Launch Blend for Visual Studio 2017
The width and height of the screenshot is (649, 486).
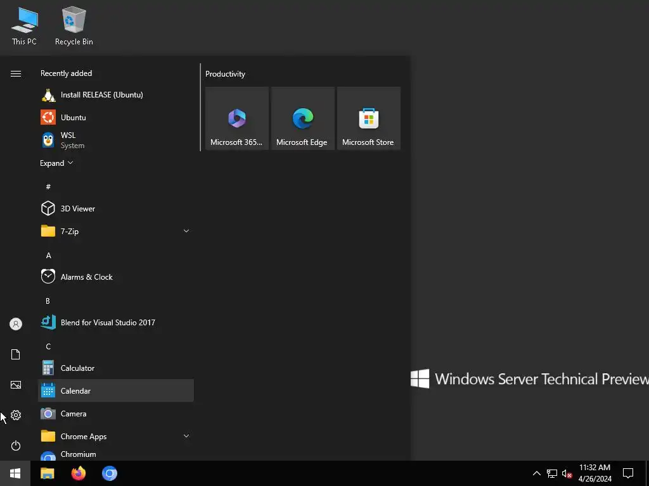pos(116,322)
